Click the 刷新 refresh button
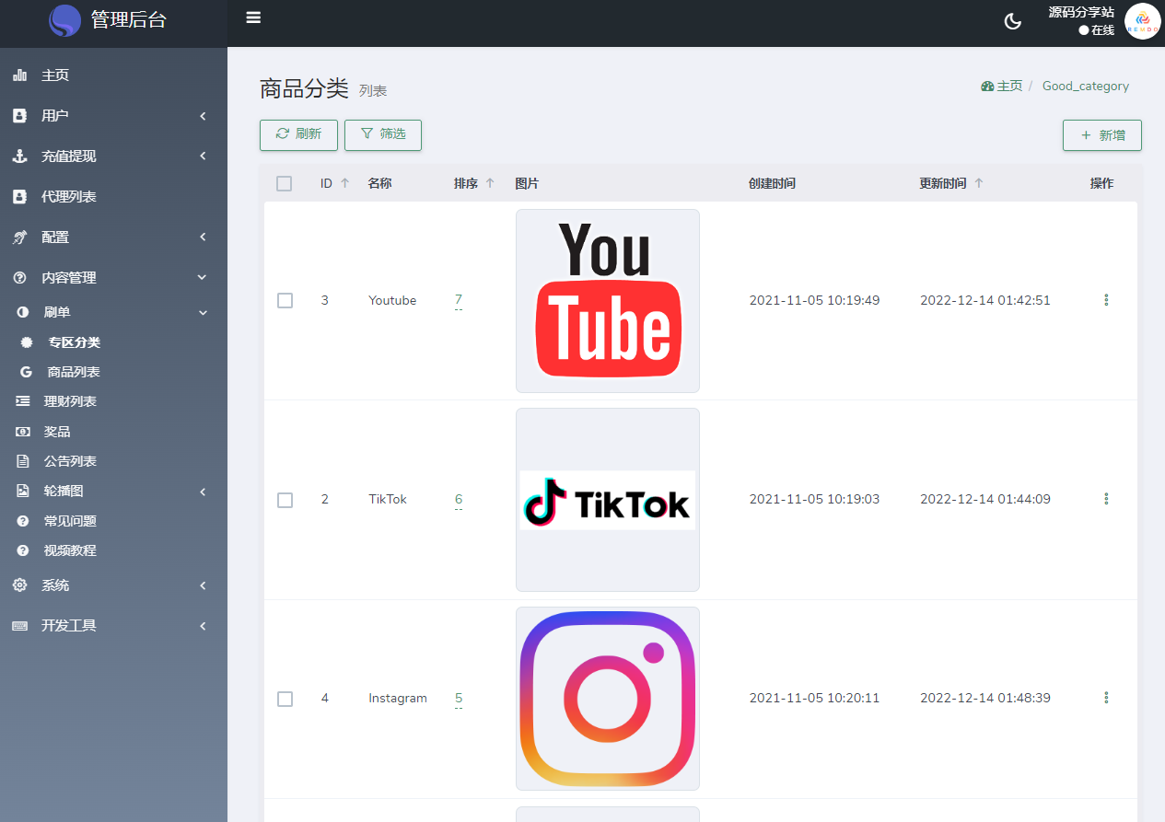Screen dimensions: 1165x822 click(298, 134)
